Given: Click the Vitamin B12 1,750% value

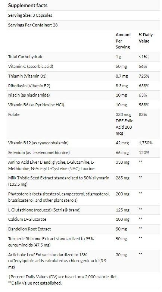Looking at the screenshot, I should point(146,143).
